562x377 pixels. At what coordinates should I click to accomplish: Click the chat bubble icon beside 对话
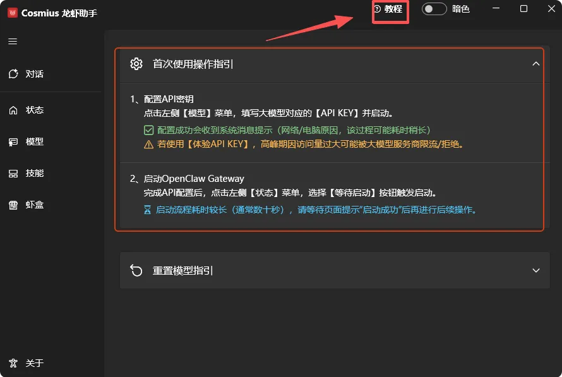pyautogui.click(x=13, y=74)
